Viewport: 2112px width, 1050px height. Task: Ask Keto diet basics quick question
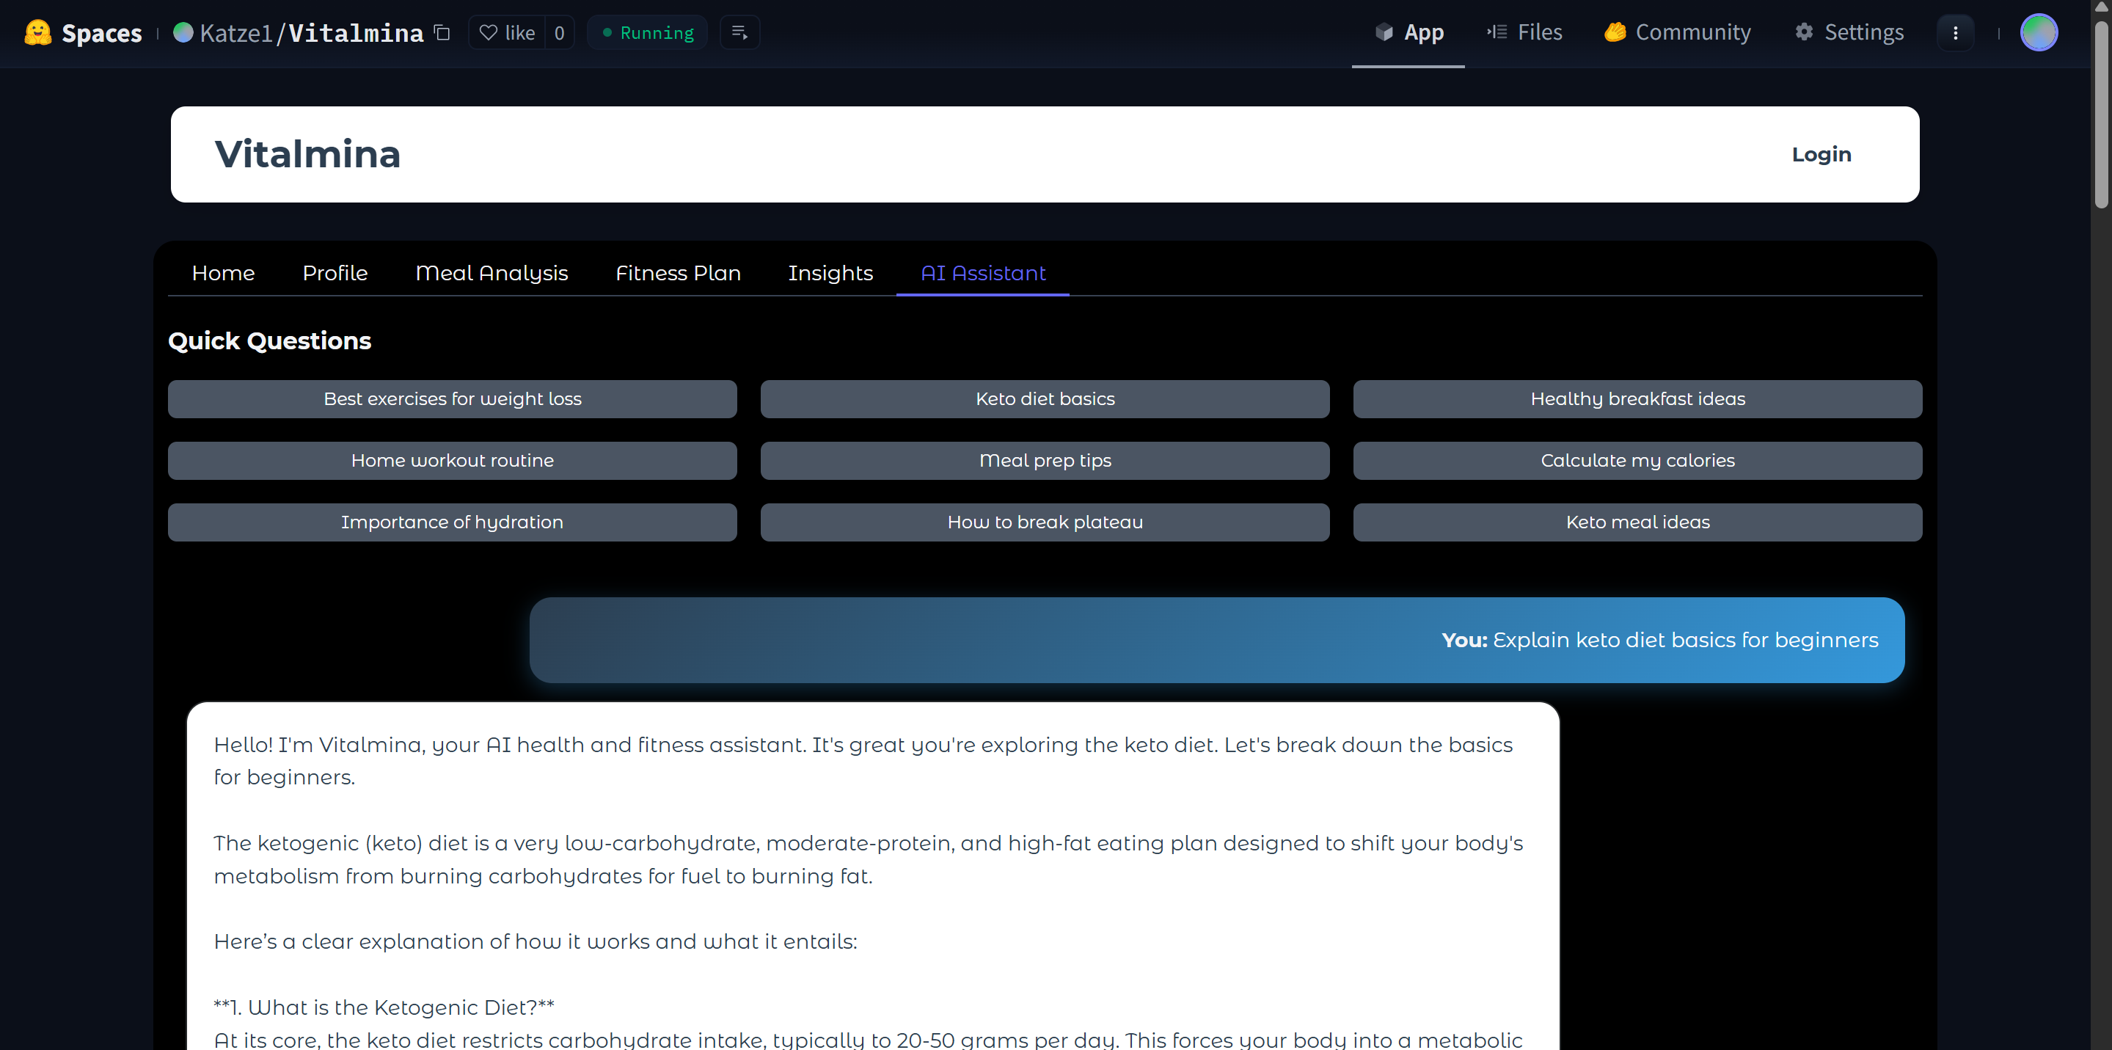[1045, 398]
